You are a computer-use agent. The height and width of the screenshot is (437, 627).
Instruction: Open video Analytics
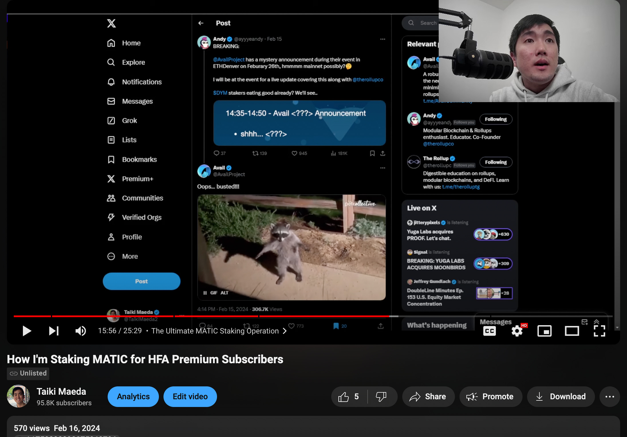(133, 397)
